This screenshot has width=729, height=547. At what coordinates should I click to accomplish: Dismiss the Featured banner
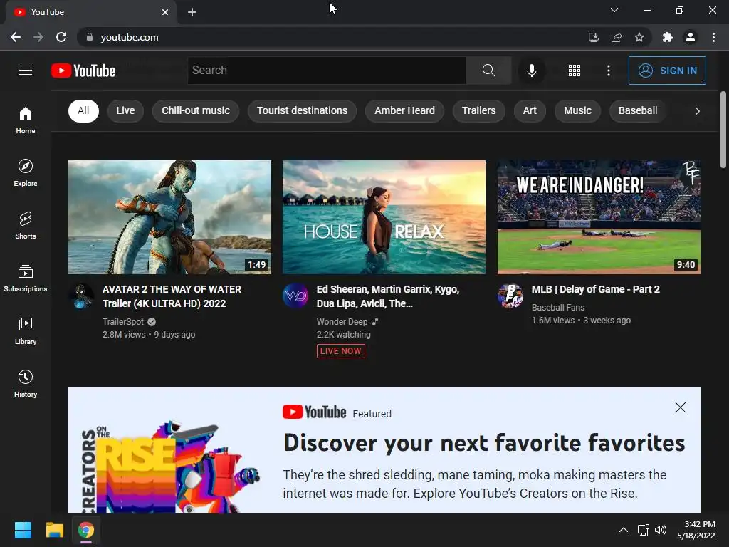coord(680,407)
